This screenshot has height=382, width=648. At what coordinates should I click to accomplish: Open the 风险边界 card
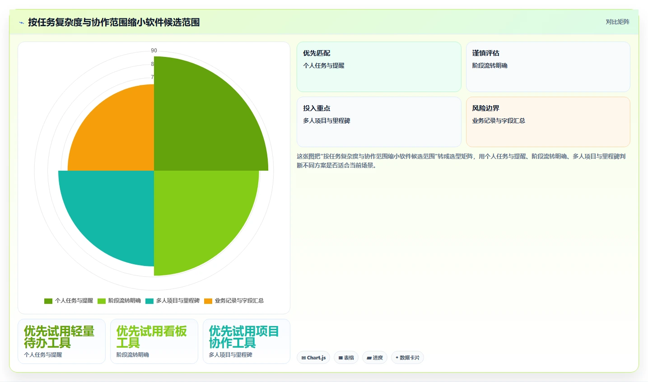[548, 122]
